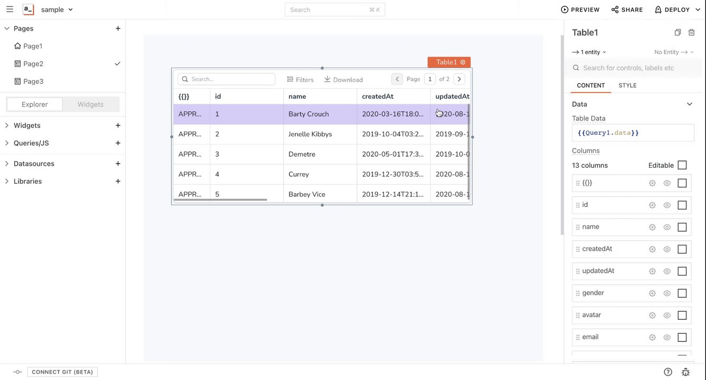Enable the Editable checkbox for all columns
Viewport: 706px width, 380px height.
[x=682, y=165]
